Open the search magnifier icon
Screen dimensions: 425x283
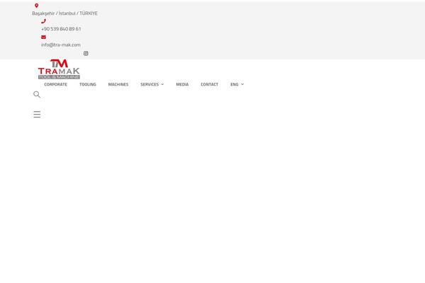pyautogui.click(x=37, y=94)
